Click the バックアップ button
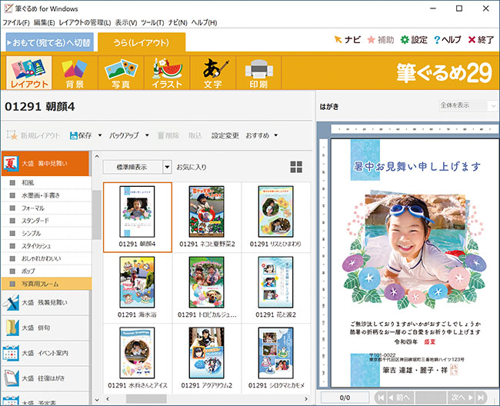 [x=124, y=135]
